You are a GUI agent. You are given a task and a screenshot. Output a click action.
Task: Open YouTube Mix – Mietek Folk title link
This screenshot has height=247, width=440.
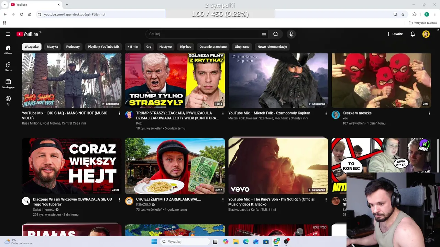click(x=269, y=113)
